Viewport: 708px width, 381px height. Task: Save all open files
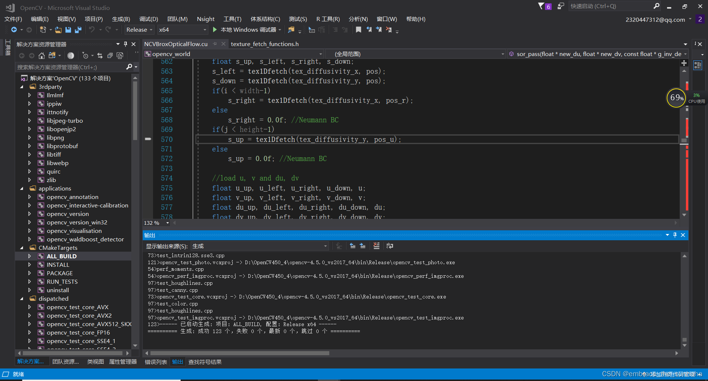click(78, 30)
